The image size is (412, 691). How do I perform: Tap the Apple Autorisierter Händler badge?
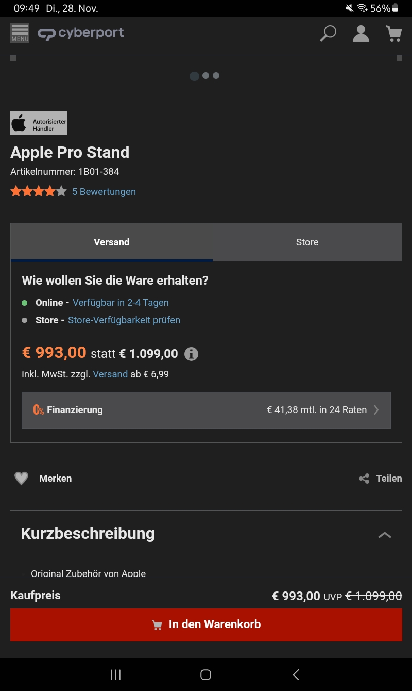pyautogui.click(x=39, y=123)
